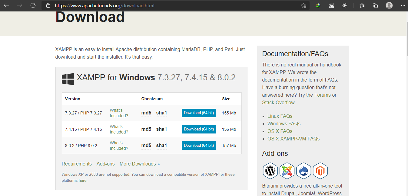Click the WordPress add-on icon

270,171
